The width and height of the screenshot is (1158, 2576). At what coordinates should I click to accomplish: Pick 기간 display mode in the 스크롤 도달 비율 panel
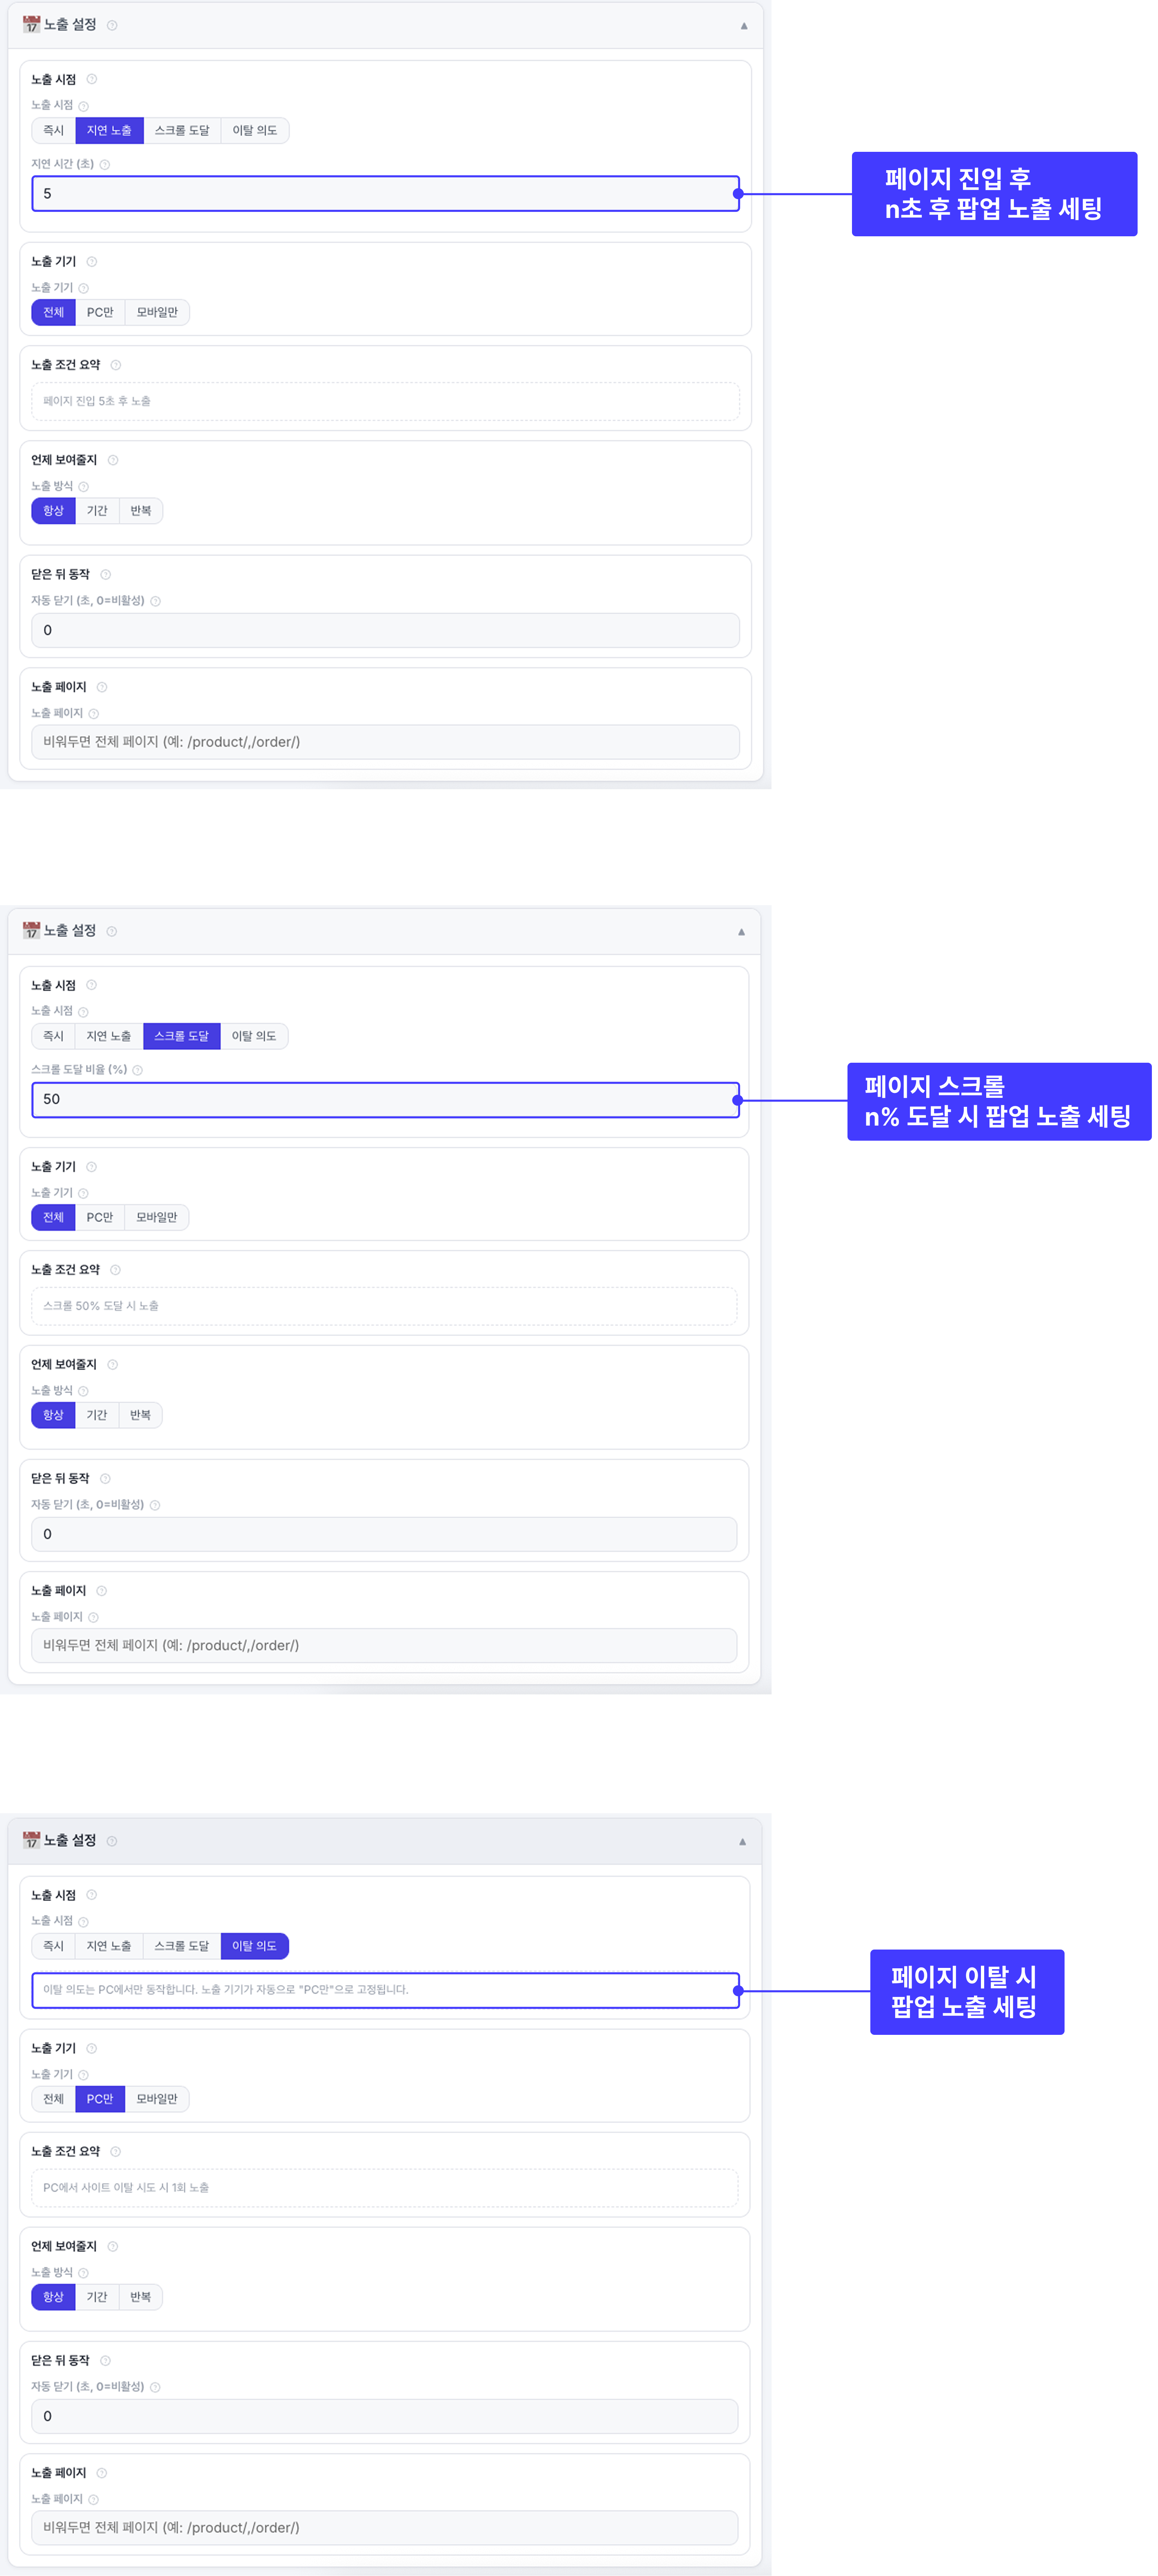97,1415
